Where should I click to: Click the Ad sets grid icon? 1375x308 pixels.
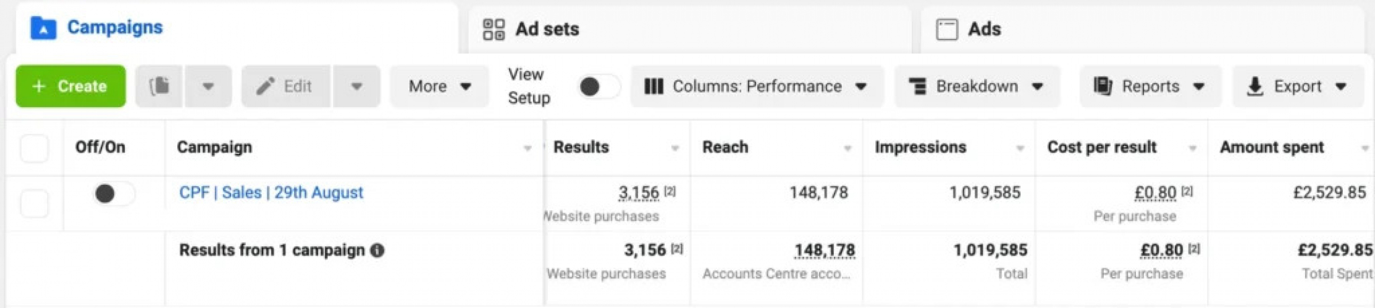point(494,29)
